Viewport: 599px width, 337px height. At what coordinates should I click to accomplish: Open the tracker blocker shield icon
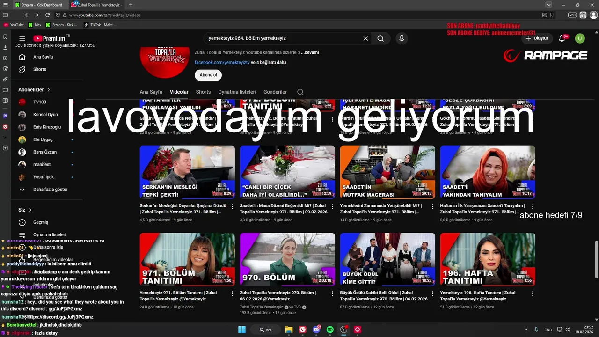click(58, 15)
